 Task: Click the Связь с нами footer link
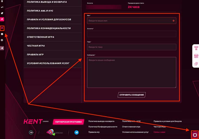click(159, 132)
